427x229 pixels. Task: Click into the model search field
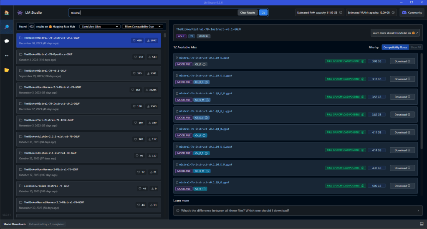pos(152,13)
